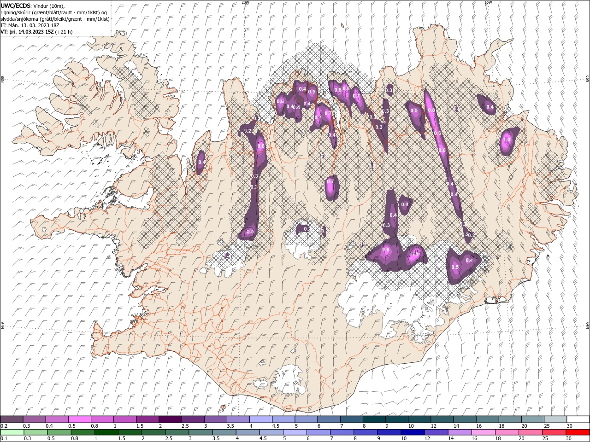This screenshot has height=442, width=590.
Task: Click the 'slydda/snjókoma' legend description line
Action: [54, 19]
